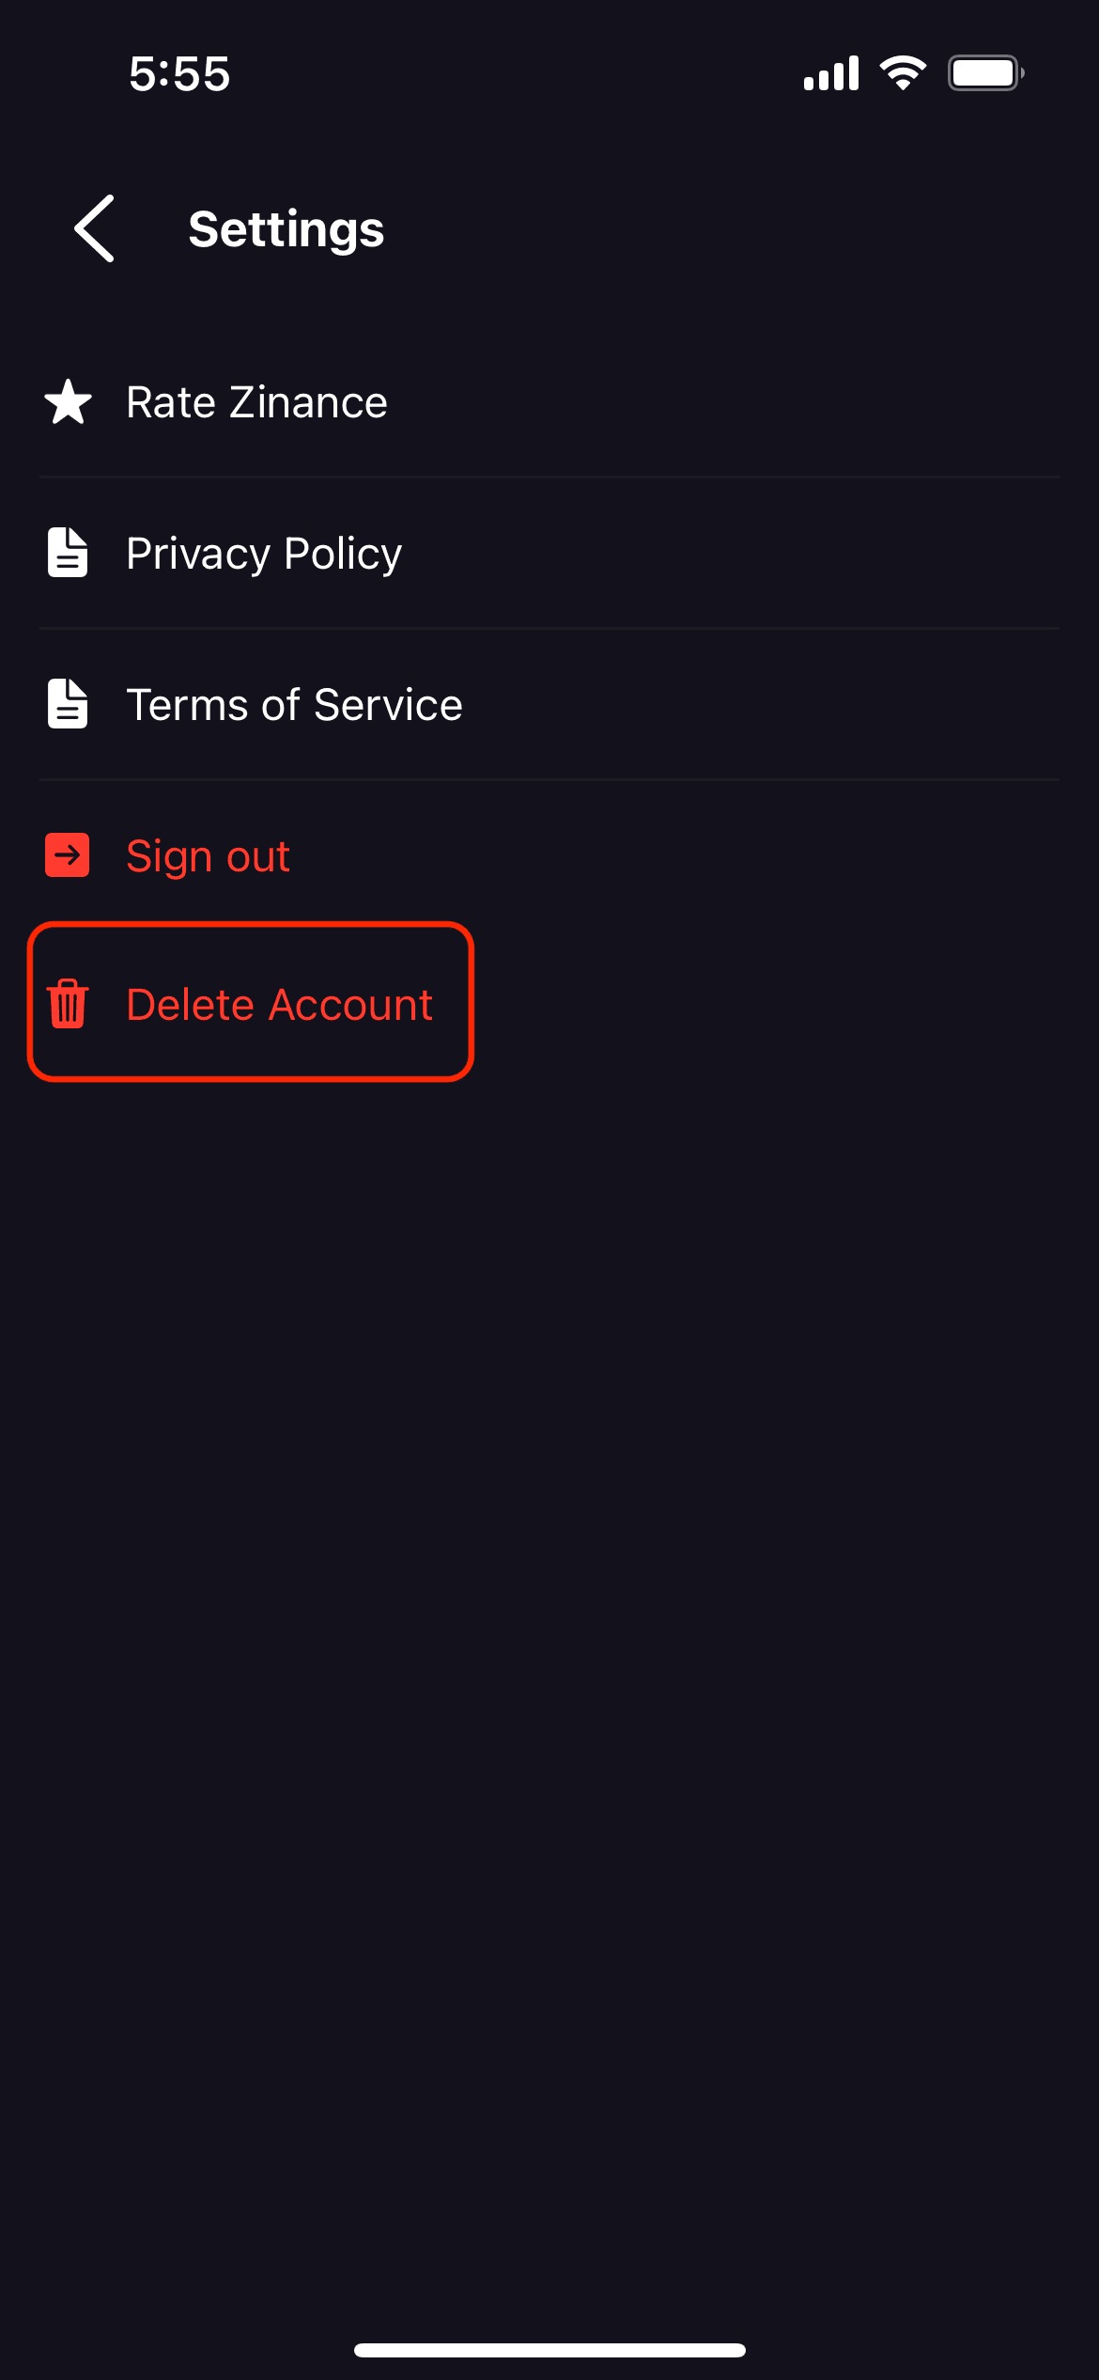Tap the cellular signal bars icon
This screenshot has width=1099, height=2380.
coord(831,73)
